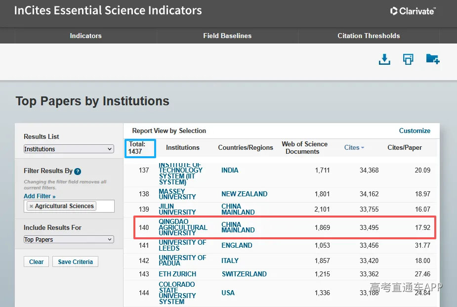Open the Results List Institutions dropdown
457x307 pixels.
point(69,149)
